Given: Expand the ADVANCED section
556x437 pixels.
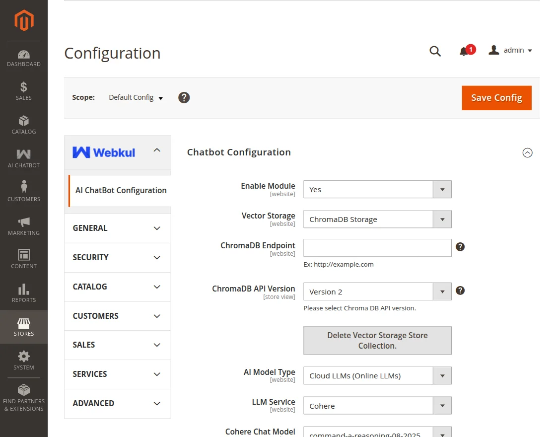Looking at the screenshot, I should [x=117, y=404].
